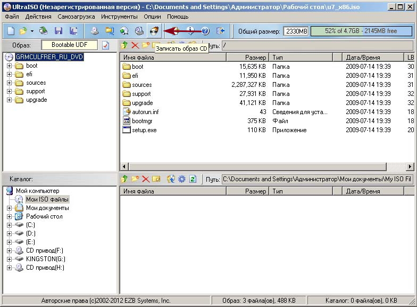417x307 pixels.
Task: Click the blue gear icon in the catalog toolbar
Action: [182, 179]
